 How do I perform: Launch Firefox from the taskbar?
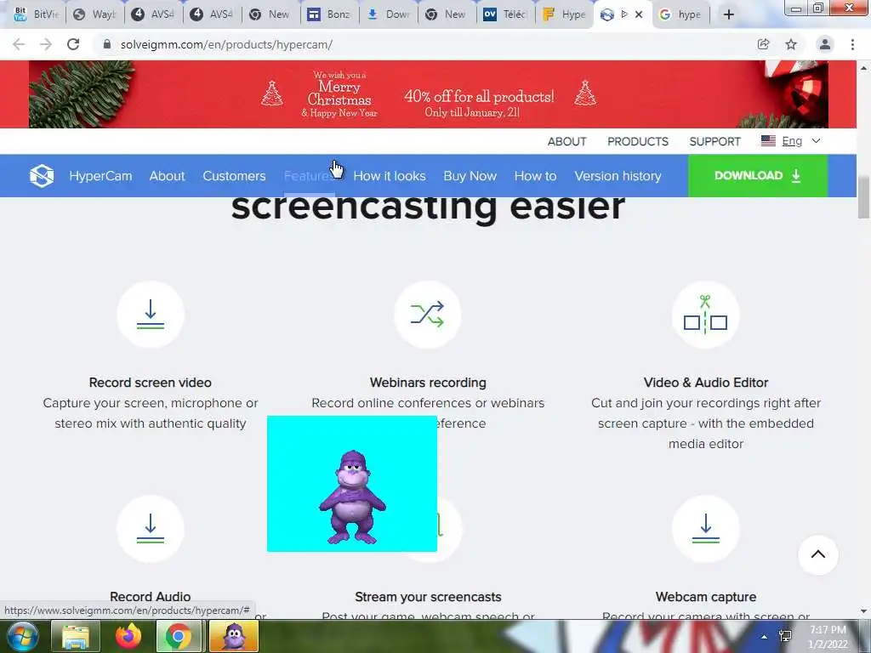(x=128, y=636)
